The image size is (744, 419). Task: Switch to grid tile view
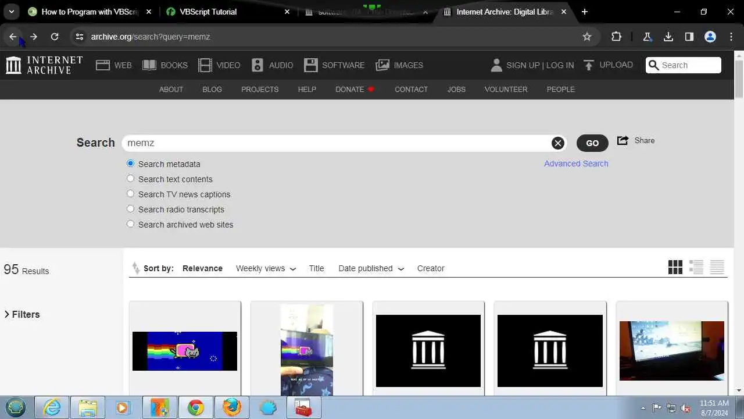click(675, 267)
